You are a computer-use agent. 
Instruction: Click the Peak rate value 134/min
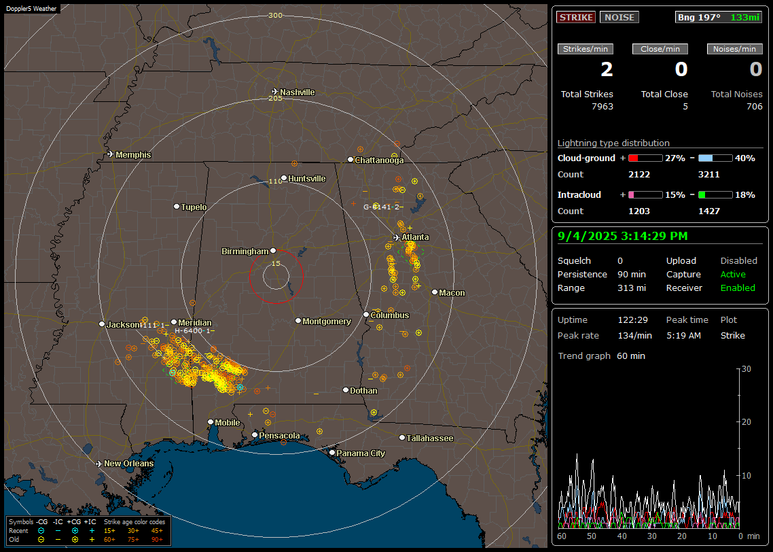[634, 335]
